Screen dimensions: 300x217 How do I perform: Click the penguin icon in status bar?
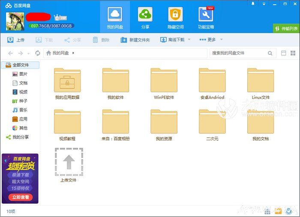coord(288,211)
